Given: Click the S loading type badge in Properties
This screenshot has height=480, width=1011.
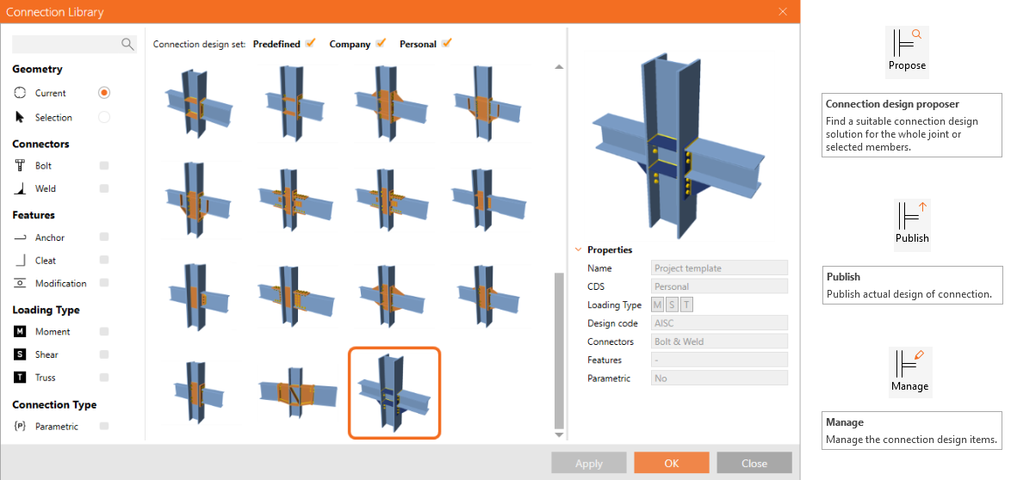Looking at the screenshot, I should pos(673,305).
